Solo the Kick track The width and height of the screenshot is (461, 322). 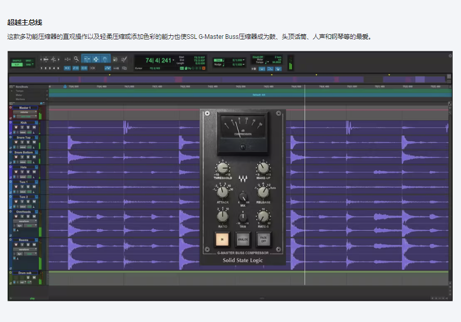coord(28,127)
